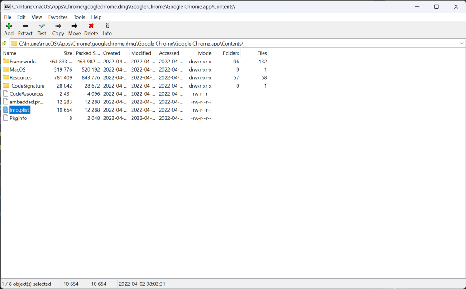Select the CodeResources file icon

5,93
